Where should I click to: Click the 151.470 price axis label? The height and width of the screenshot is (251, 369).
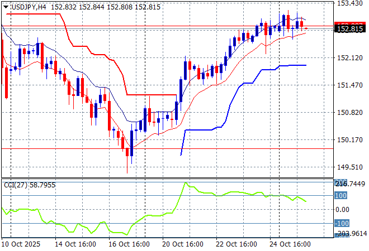coord(349,85)
